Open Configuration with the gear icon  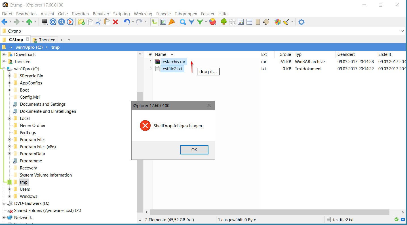pos(301,22)
